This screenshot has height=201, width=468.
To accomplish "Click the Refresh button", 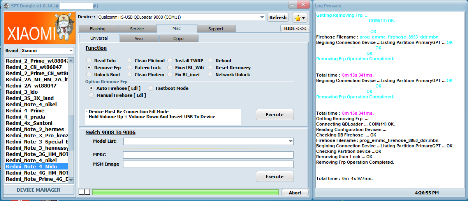I will (x=278, y=17).
